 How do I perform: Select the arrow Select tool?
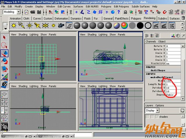[4, 37]
